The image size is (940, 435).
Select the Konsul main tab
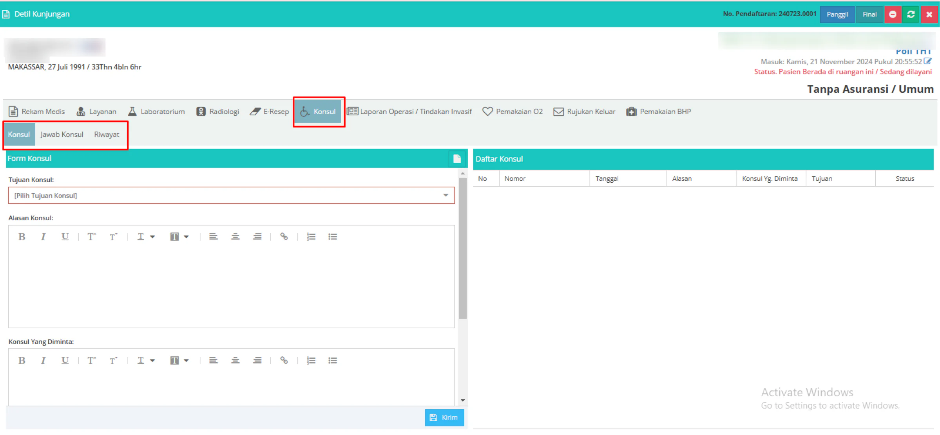point(318,111)
